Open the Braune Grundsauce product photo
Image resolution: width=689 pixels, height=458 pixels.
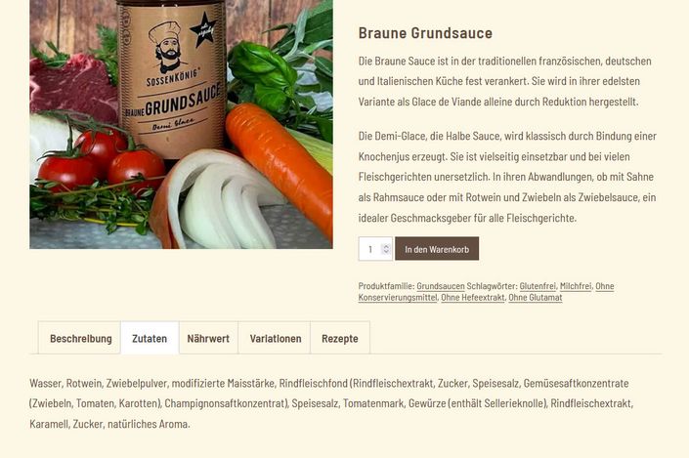click(x=181, y=124)
